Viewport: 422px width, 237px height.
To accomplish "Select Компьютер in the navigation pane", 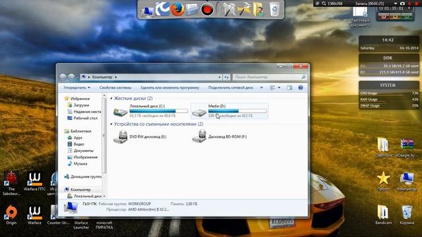I will (x=78, y=190).
